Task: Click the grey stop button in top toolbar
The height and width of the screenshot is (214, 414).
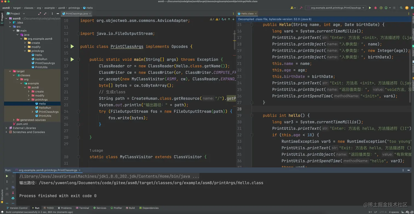Action: pos(394,8)
